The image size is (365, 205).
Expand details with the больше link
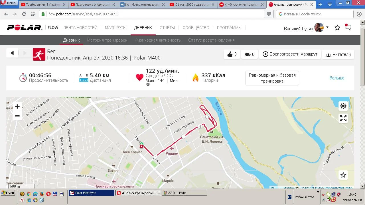coord(337,78)
